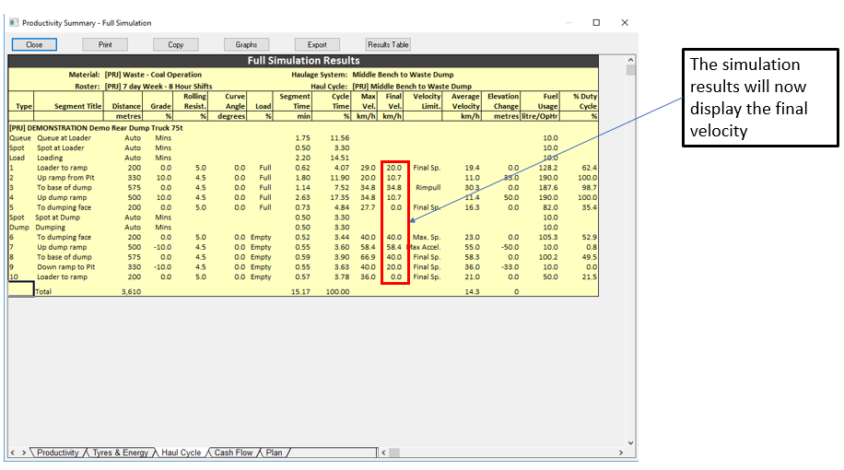Click the Final Vel. column header
Image resolution: width=844 pixels, height=470 pixels.
click(x=393, y=101)
